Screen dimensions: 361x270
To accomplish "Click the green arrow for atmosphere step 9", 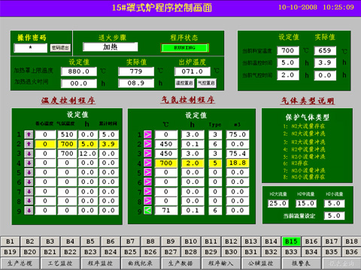I will tap(147, 211).
